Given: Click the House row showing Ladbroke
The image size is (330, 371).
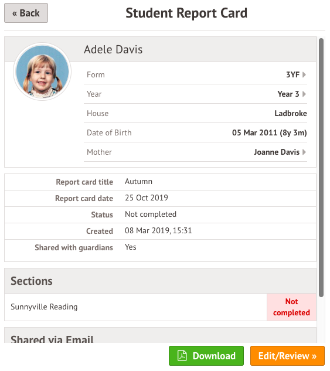Looking at the screenshot, I should [195, 114].
